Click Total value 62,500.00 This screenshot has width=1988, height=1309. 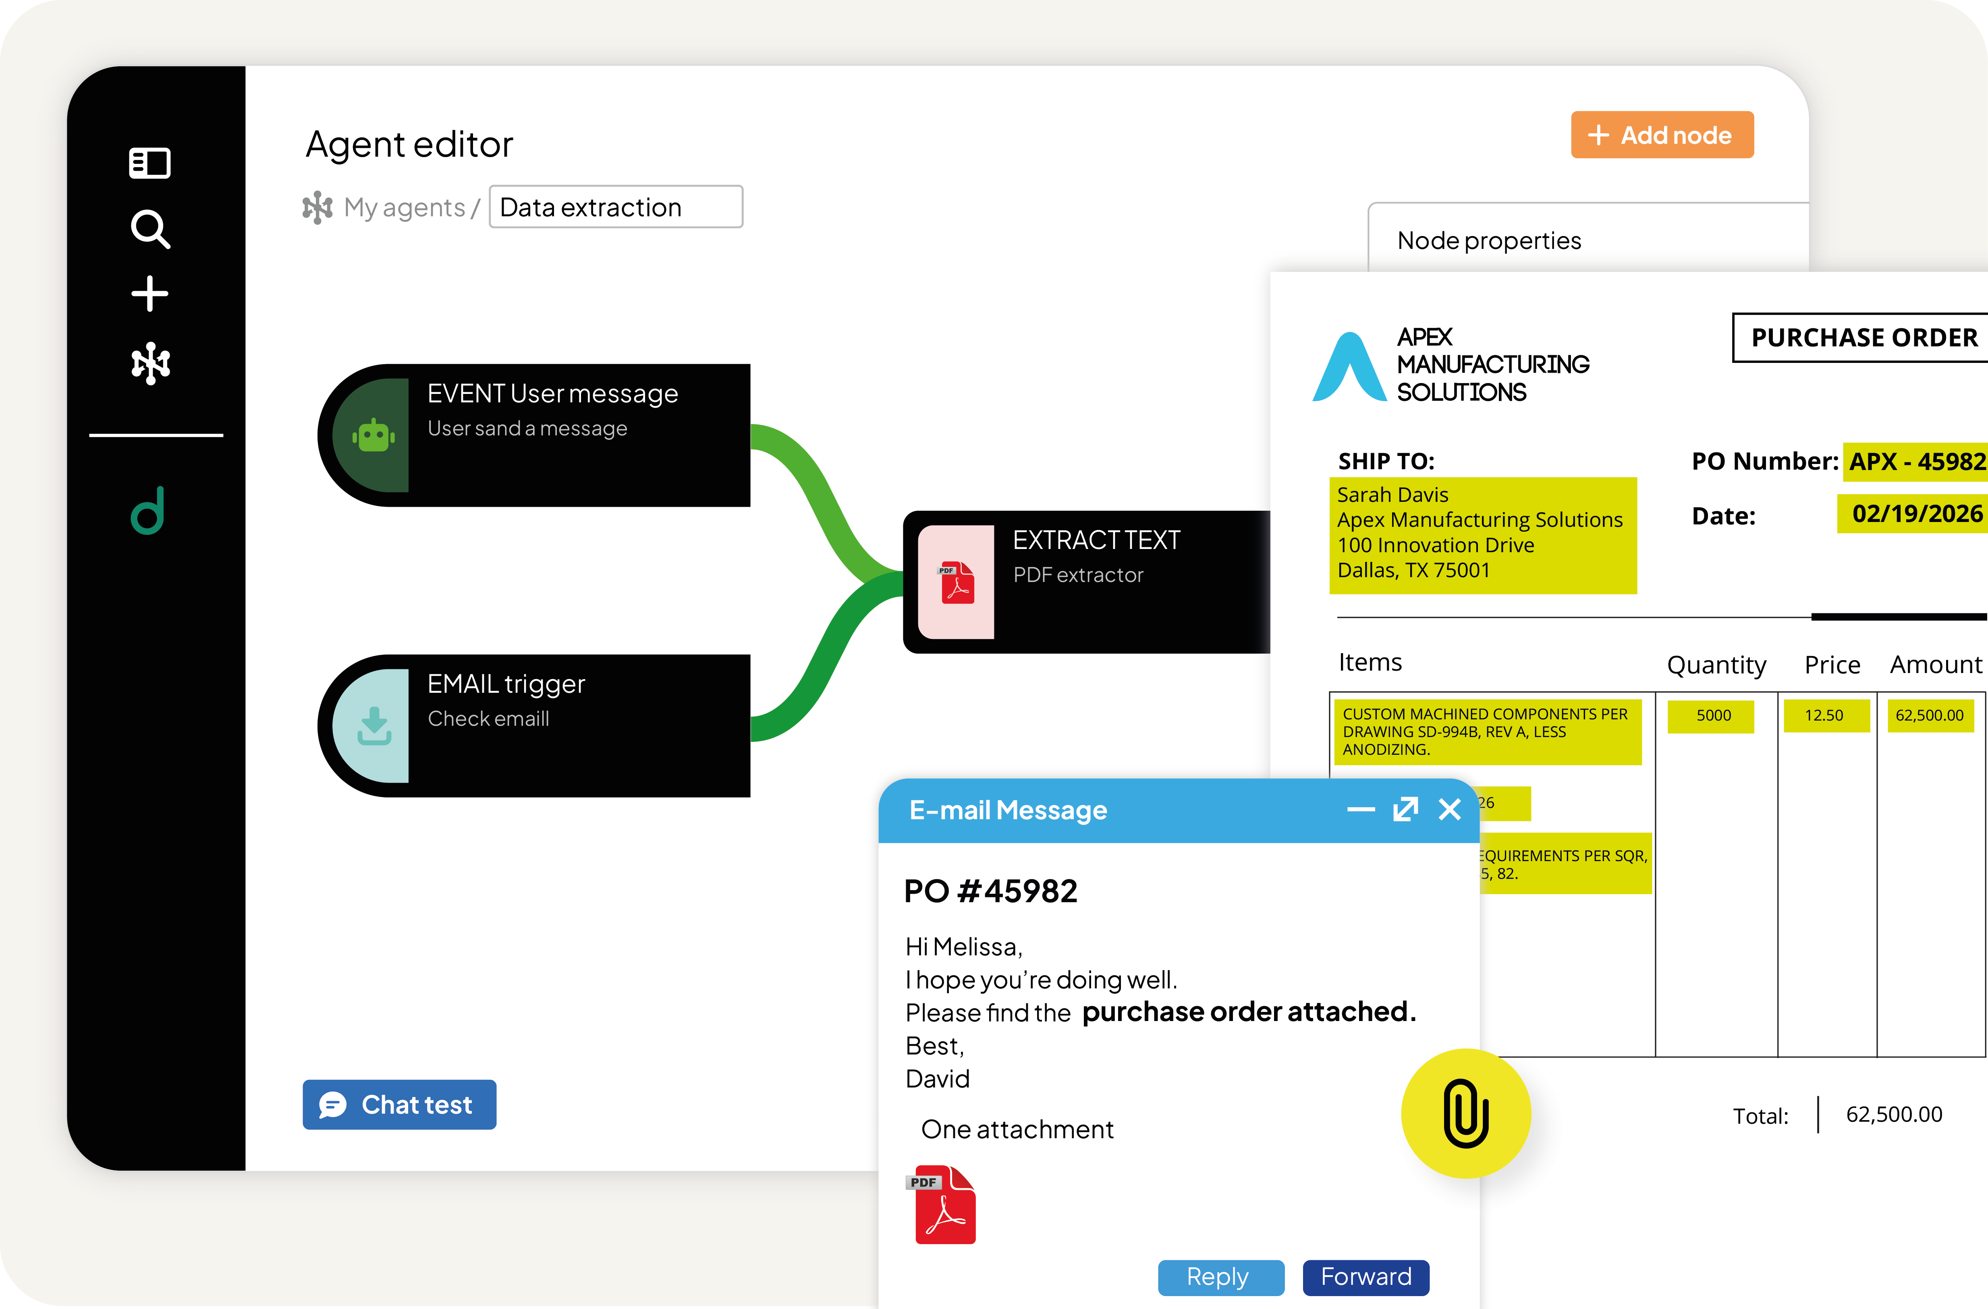(x=1894, y=1114)
